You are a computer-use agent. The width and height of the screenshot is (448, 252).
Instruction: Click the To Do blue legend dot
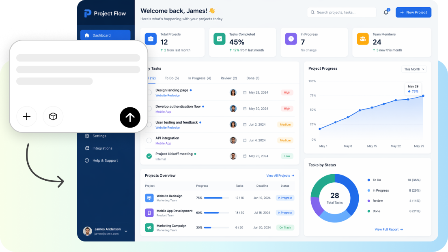369,180
